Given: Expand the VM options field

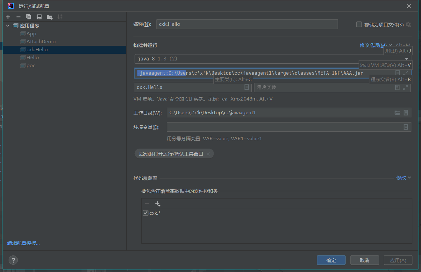Looking at the screenshot, I should (x=405, y=73).
